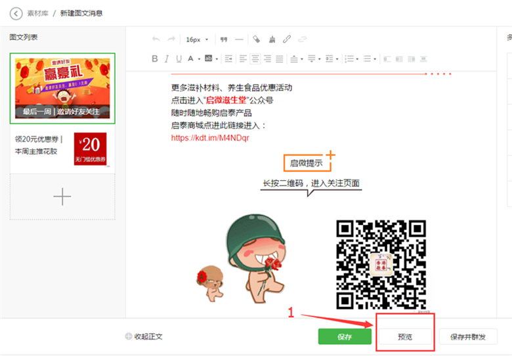
Task: Open the spacing-after dropdown arrow
Action: pos(320,59)
